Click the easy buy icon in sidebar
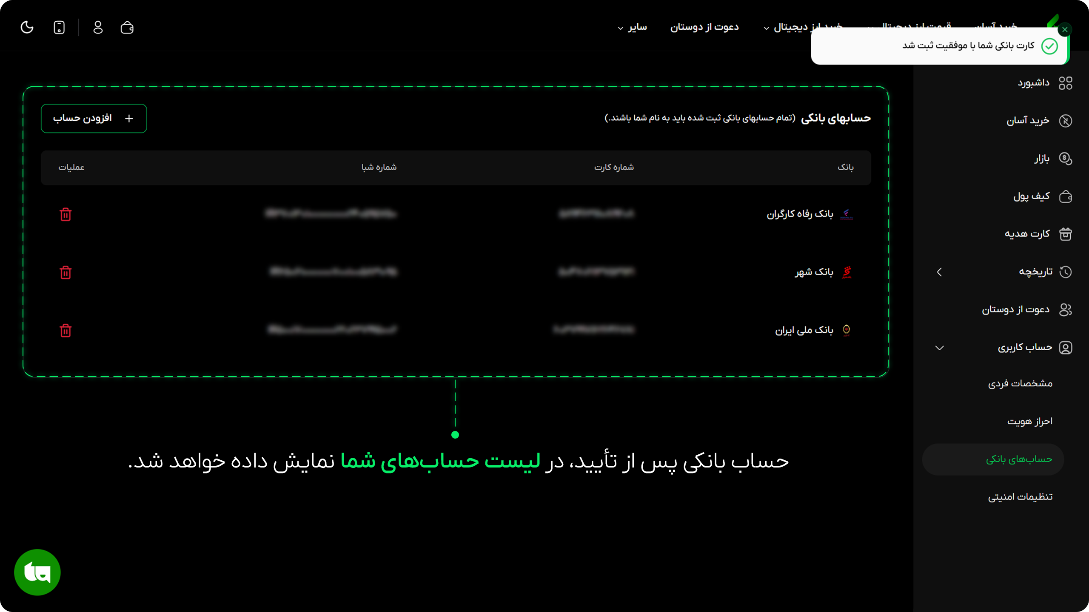The image size is (1089, 612). click(x=1066, y=121)
